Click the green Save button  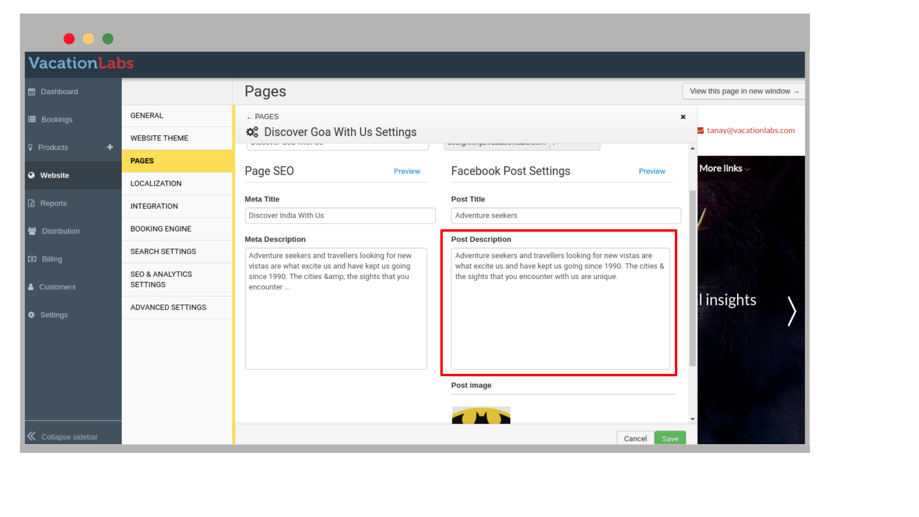tap(670, 438)
